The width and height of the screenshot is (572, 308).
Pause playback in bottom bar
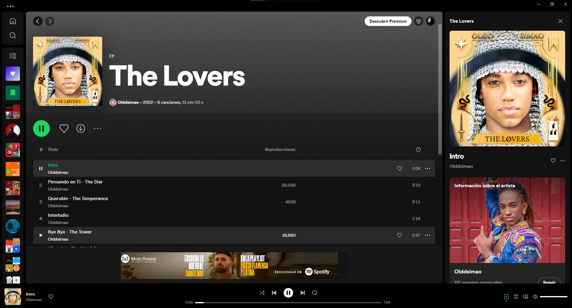(x=288, y=293)
